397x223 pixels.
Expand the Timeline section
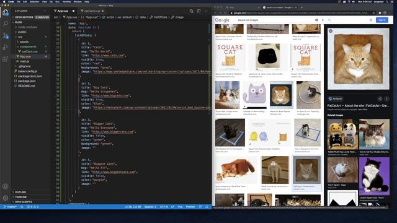20,197
